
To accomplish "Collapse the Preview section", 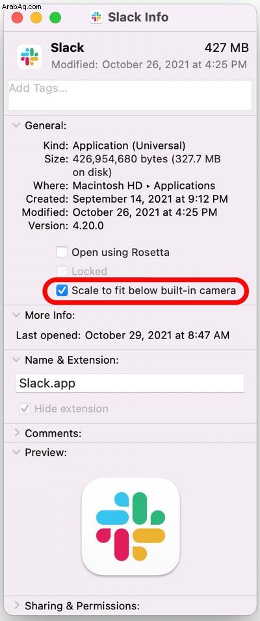I will [16, 452].
